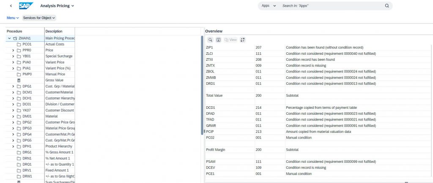The width and height of the screenshot is (433, 183).
Task: Click the magnifier search icon in header
Action: (x=387, y=6)
